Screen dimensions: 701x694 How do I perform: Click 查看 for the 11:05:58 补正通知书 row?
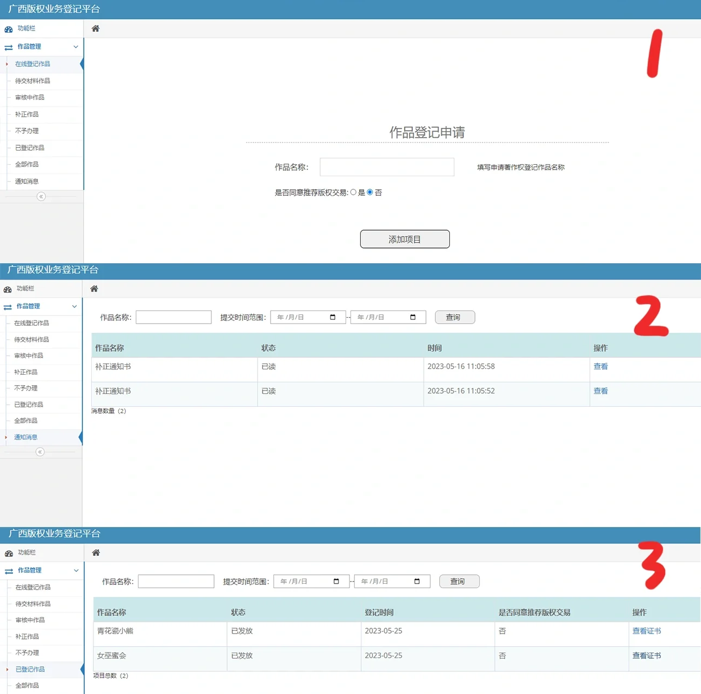(x=600, y=367)
